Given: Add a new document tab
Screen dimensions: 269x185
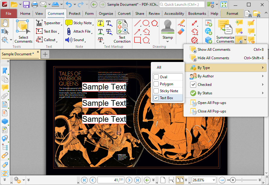Looking at the screenshot, I should point(45,54).
